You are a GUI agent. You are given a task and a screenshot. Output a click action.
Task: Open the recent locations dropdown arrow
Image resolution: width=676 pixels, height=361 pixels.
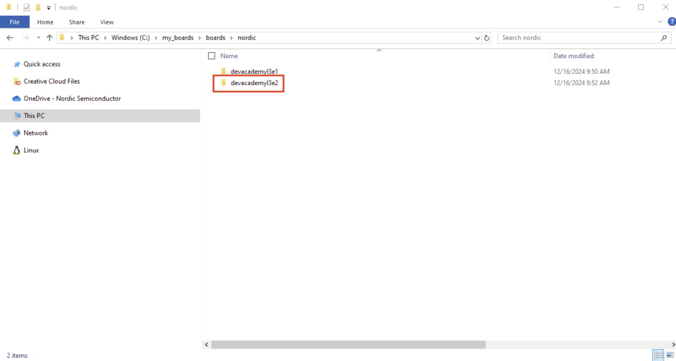38,38
